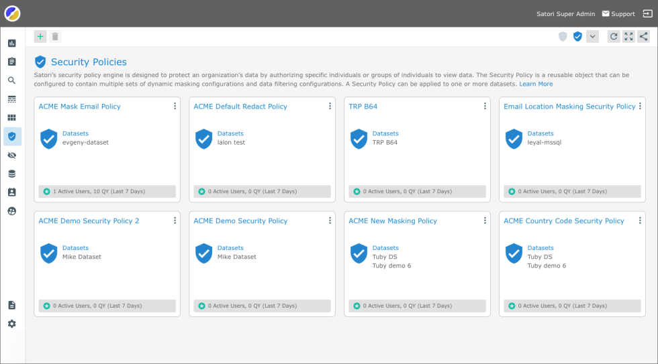This screenshot has height=364, width=658.
Task: Open ACME New Masking Policy
Action: pos(393,221)
